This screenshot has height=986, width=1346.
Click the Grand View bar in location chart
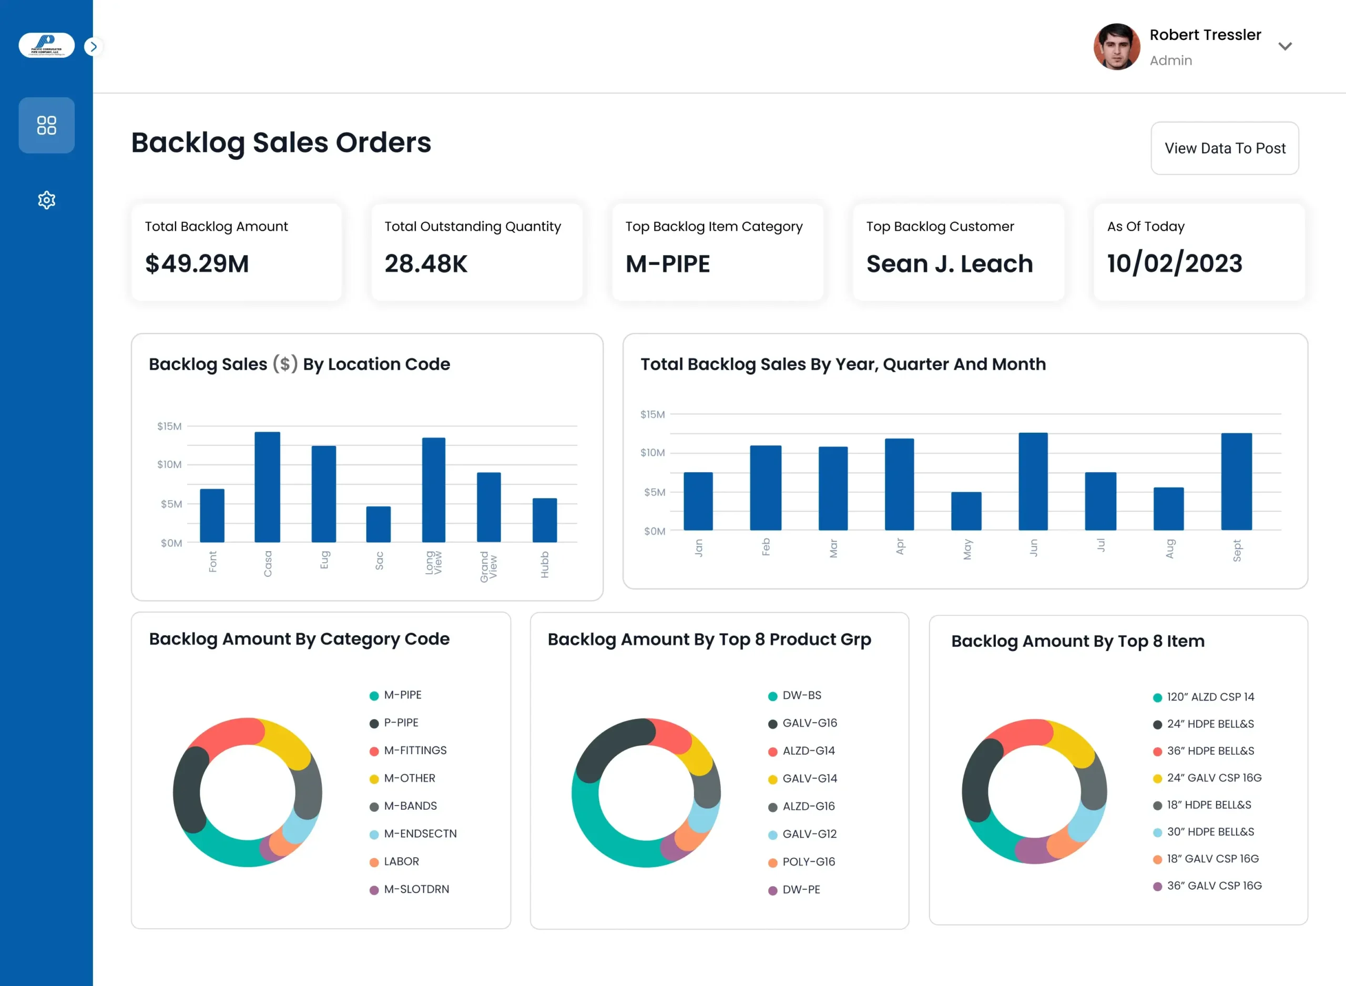click(x=488, y=507)
